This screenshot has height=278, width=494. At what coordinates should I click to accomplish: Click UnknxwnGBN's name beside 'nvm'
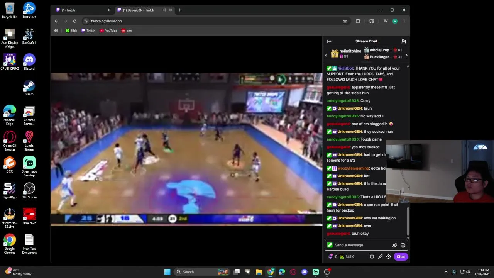point(350,226)
